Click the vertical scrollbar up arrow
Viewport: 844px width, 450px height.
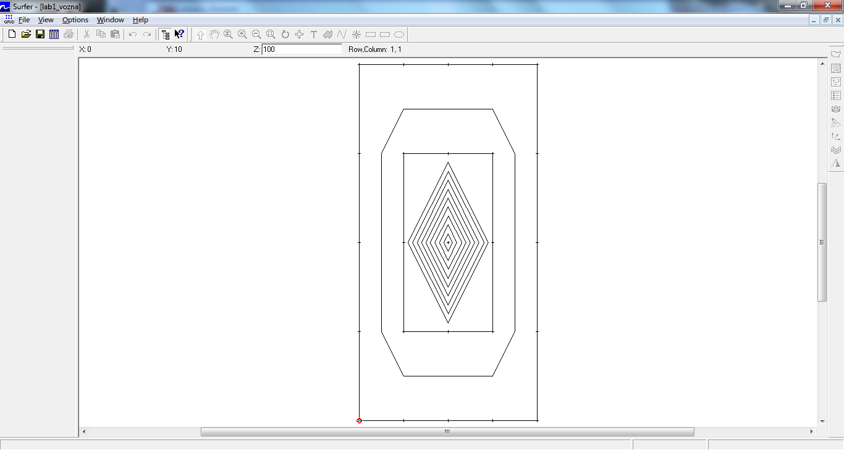[822, 63]
